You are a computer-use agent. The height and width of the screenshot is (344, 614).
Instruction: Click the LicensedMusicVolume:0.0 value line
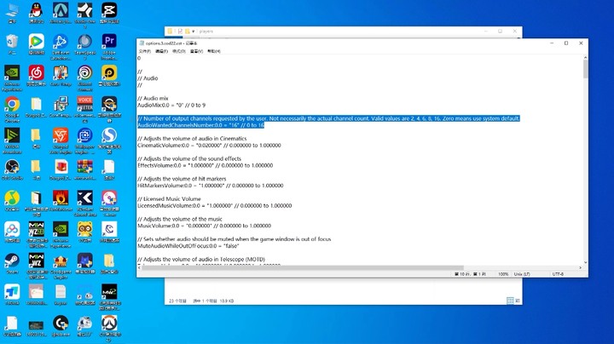215,205
